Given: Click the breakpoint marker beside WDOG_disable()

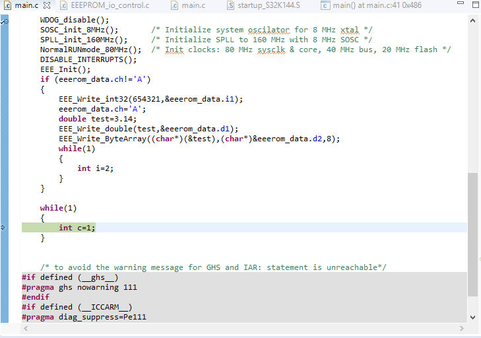Looking at the screenshot, I should coord(5,21).
